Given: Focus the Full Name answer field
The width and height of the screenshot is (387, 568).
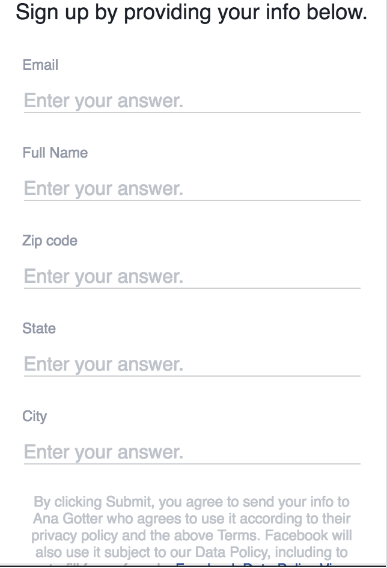Looking at the screenshot, I should pyautogui.click(x=192, y=188).
